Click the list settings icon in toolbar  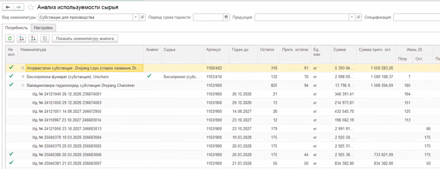click(45, 39)
